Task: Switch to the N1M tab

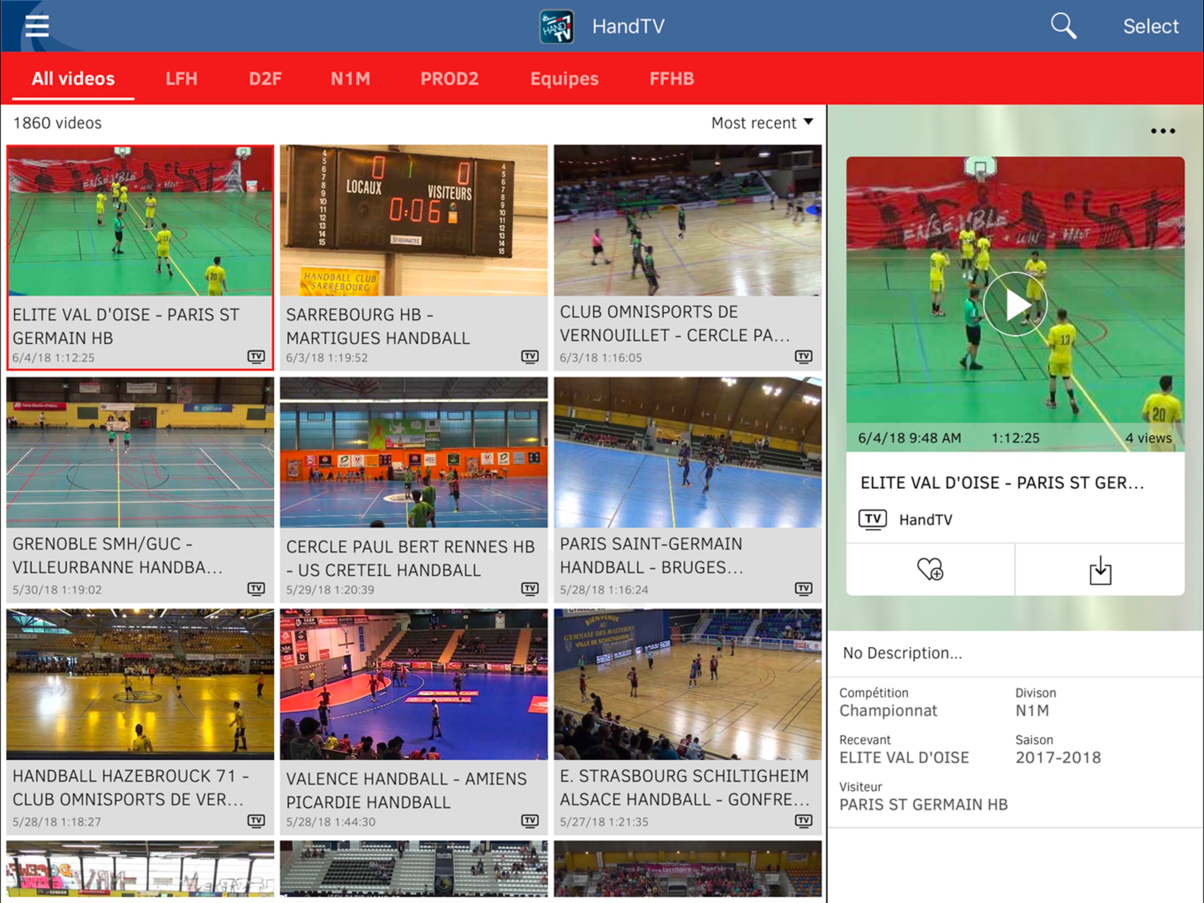Action: pos(350,79)
